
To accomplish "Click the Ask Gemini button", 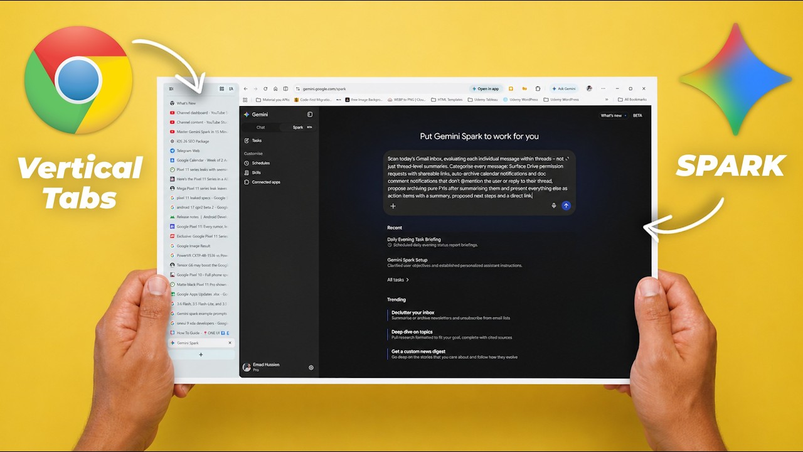I will tap(564, 89).
